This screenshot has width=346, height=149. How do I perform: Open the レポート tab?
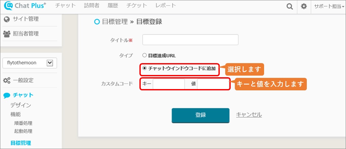click(165, 6)
